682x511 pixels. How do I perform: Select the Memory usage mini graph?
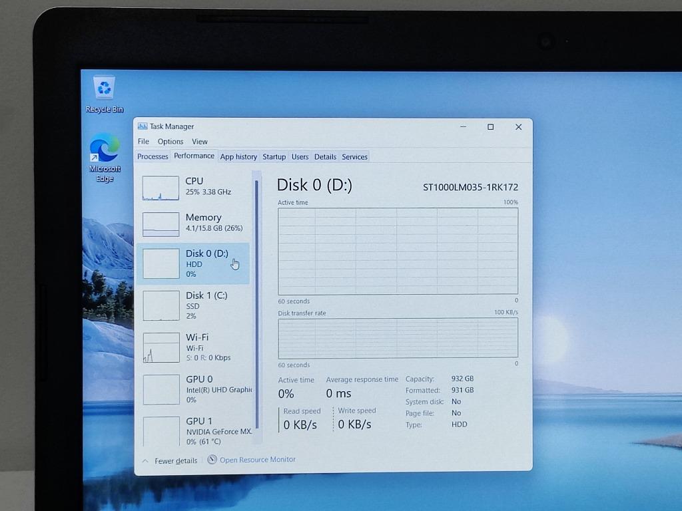[161, 224]
